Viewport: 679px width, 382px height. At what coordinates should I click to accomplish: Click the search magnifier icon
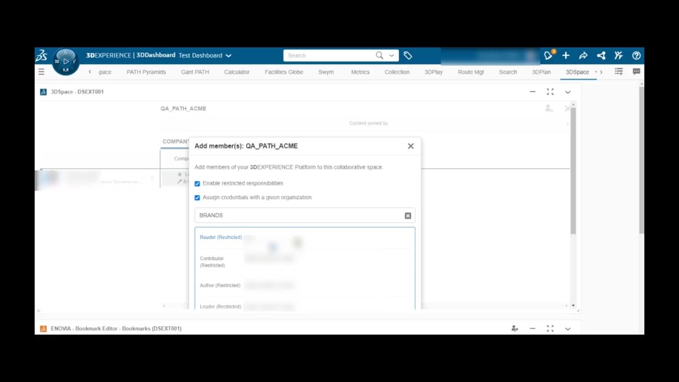coord(379,55)
